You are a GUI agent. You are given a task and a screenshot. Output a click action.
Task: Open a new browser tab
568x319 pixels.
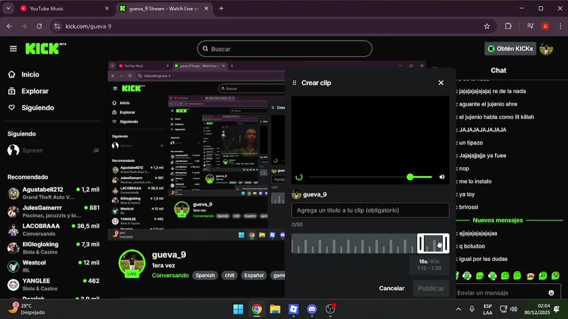click(221, 8)
